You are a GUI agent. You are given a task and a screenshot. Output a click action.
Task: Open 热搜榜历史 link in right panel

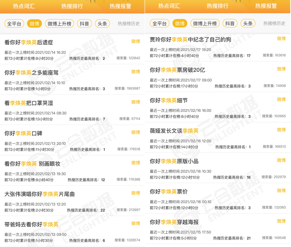click(274, 24)
